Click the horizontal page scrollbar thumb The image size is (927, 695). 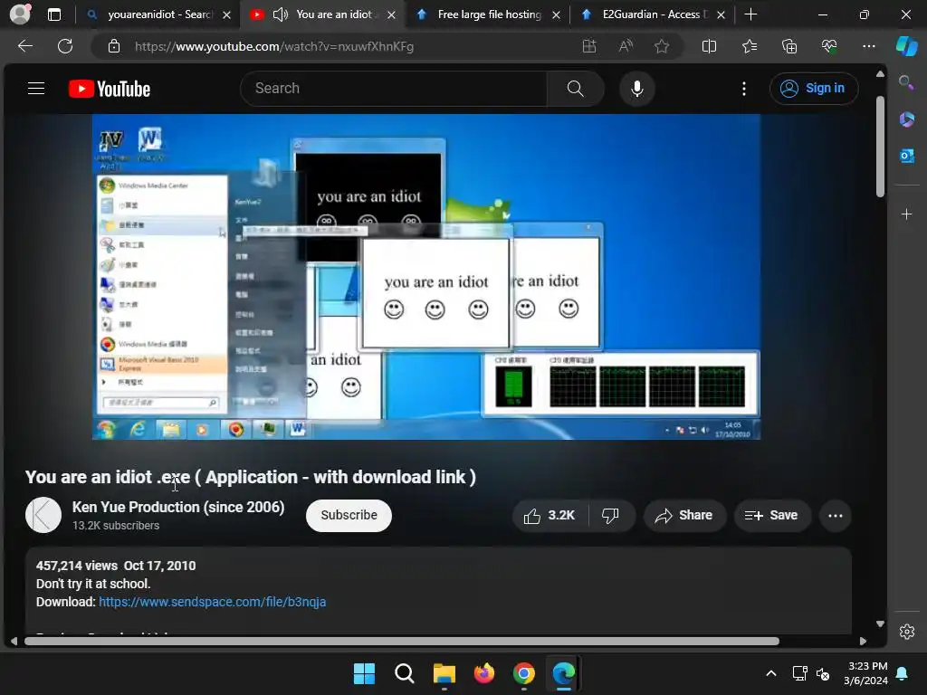pos(401,642)
